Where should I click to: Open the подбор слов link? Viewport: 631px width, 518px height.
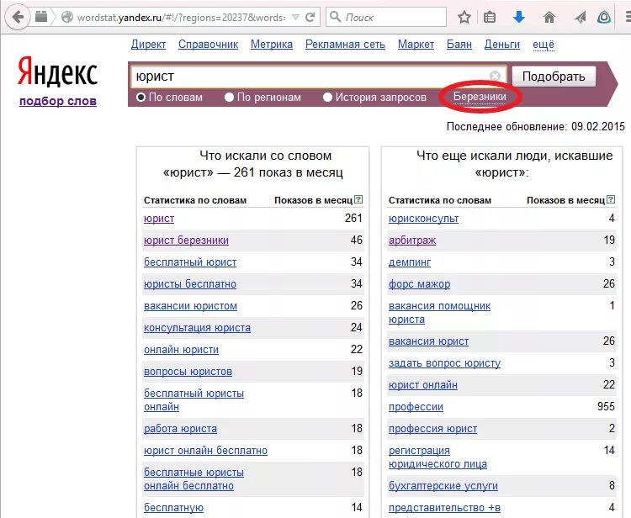(58, 101)
